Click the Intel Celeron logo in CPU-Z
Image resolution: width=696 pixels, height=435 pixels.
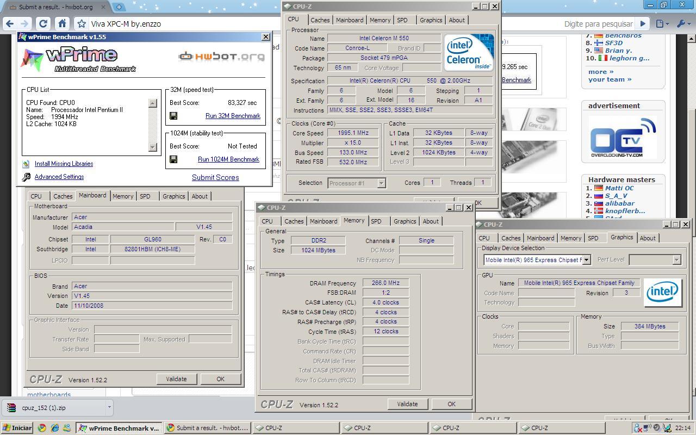point(469,53)
